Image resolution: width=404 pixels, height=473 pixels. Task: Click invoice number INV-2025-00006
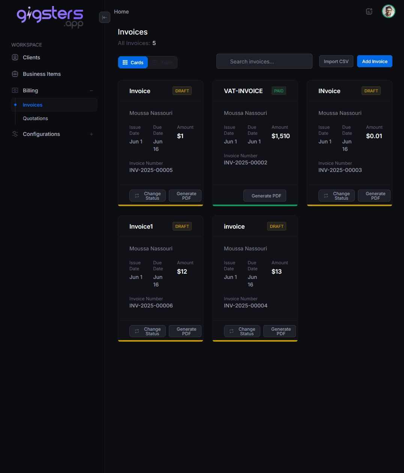(151, 306)
